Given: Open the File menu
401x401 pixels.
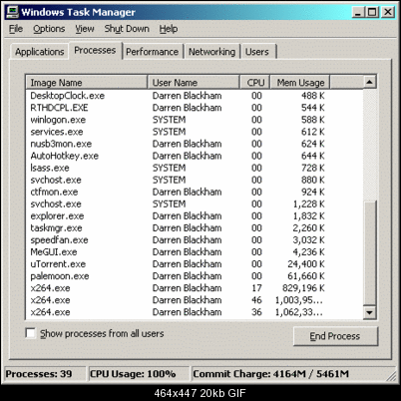Looking at the screenshot, I should 16,29.
